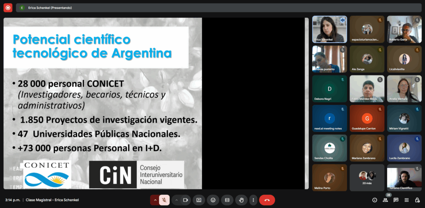Click muted mic icon on Mariana Zambrano tile
Image resolution: width=425 pixels, height=208 pixels.
[x=380, y=139]
